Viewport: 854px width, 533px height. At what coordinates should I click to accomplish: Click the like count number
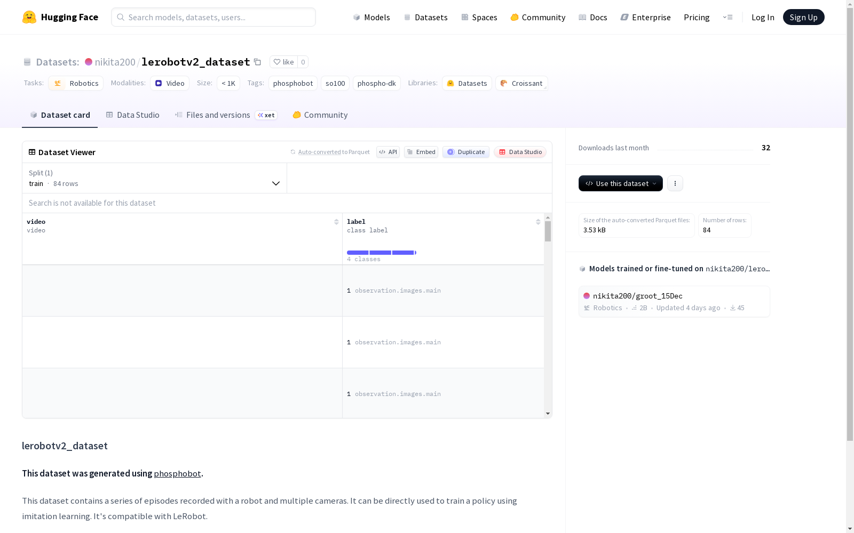click(x=303, y=62)
